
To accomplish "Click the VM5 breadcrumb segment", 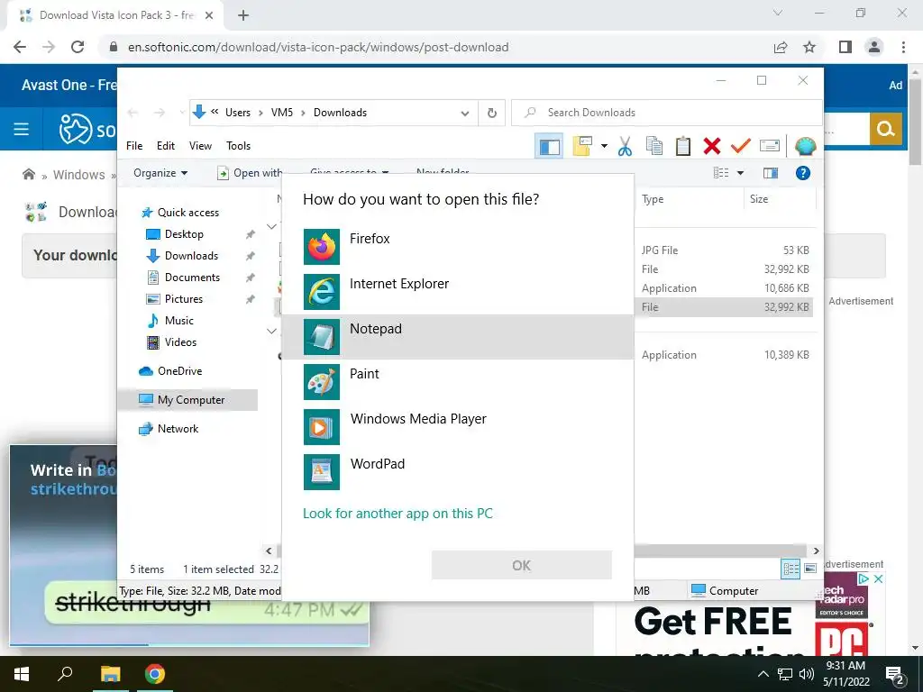I will pos(282,113).
